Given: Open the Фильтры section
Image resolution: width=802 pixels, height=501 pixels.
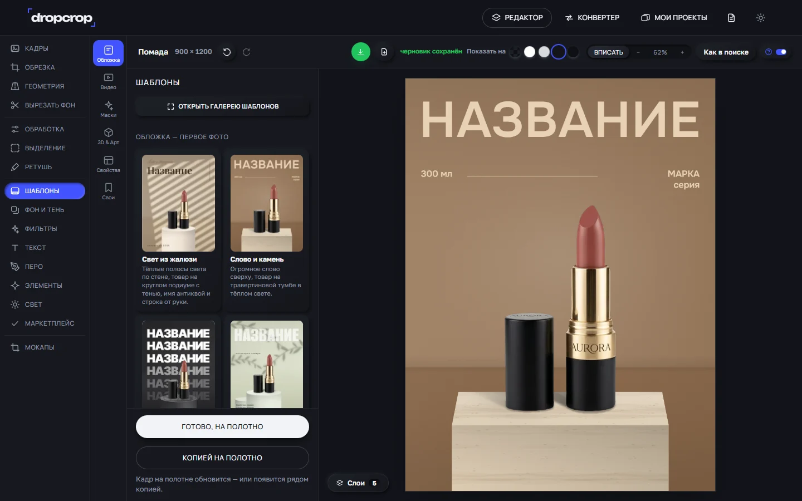Looking at the screenshot, I should [x=45, y=229].
